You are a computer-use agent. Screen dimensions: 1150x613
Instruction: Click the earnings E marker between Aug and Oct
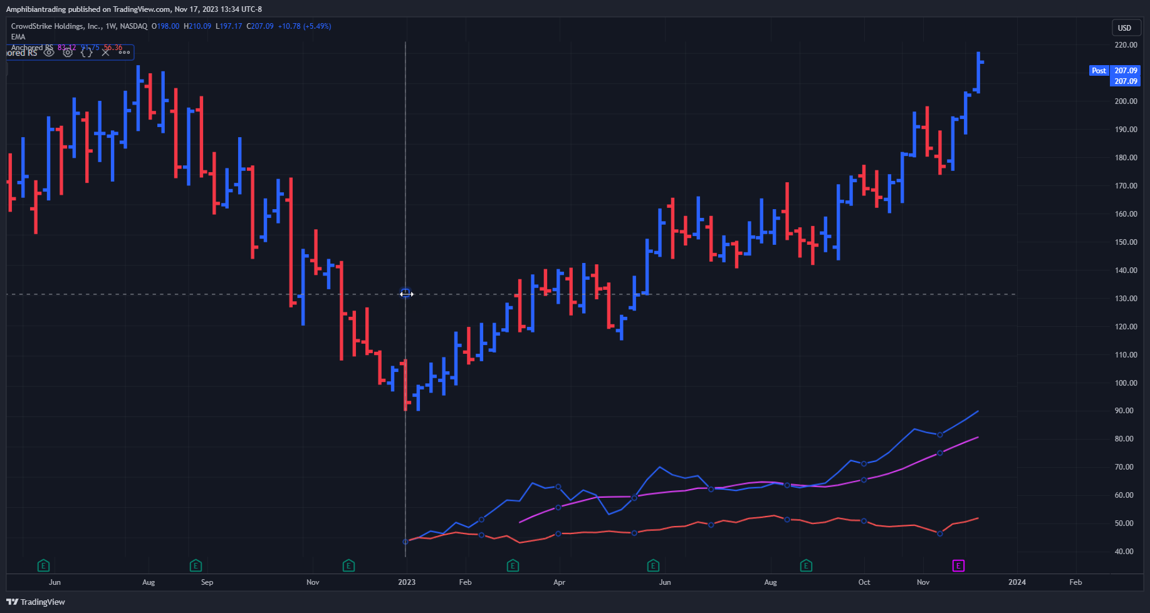[806, 566]
